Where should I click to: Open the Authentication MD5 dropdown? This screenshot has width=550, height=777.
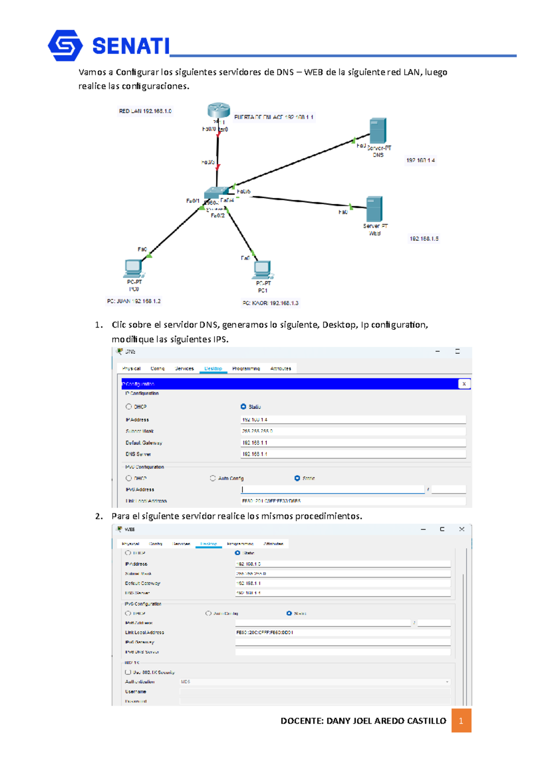(x=315, y=682)
